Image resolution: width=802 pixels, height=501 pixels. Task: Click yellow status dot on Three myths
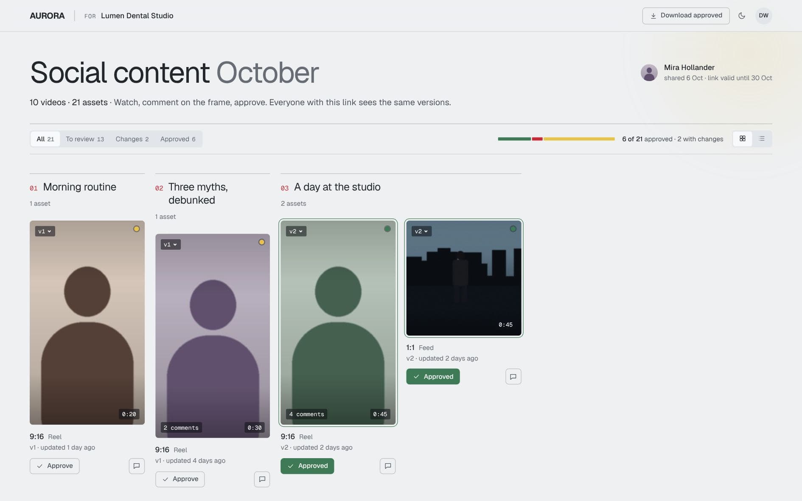click(261, 242)
